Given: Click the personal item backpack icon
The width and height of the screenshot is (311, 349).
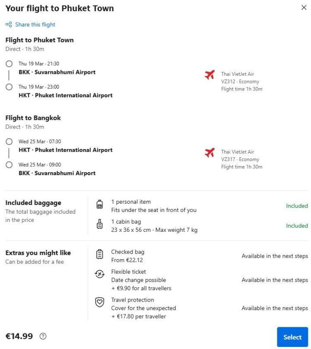Looking at the screenshot, I should (100, 205).
